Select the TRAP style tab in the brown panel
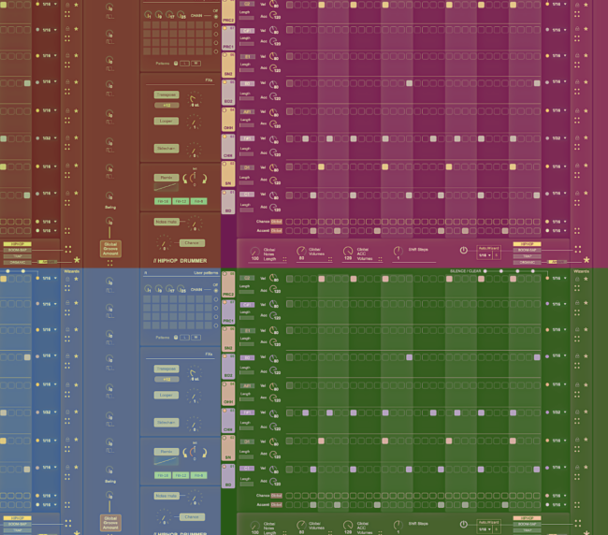 [17, 256]
